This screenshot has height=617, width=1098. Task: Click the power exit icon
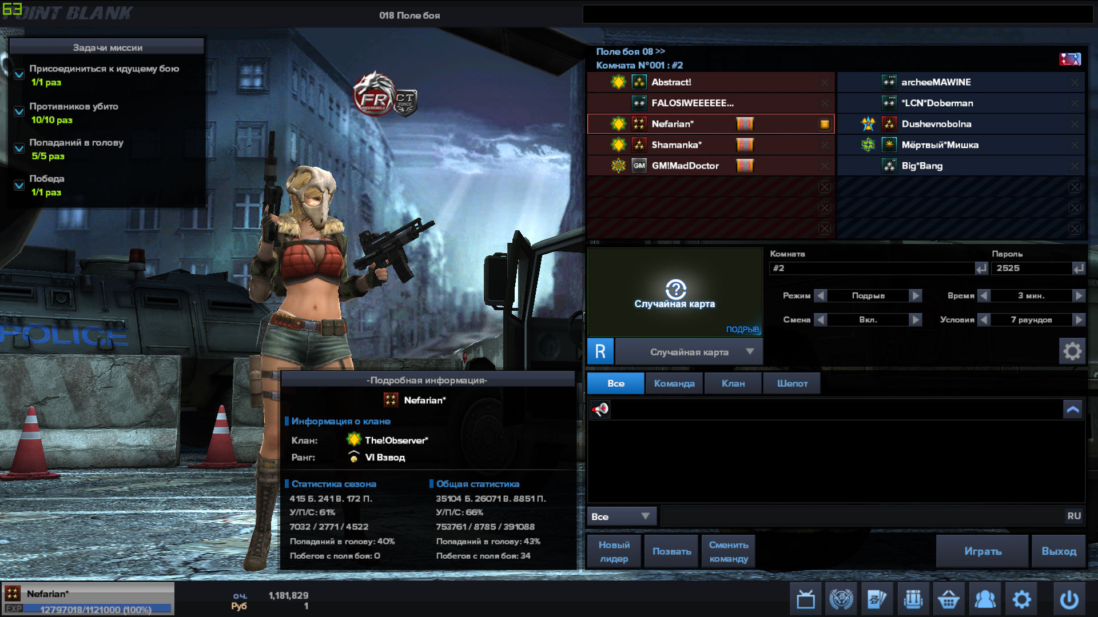(x=1069, y=599)
